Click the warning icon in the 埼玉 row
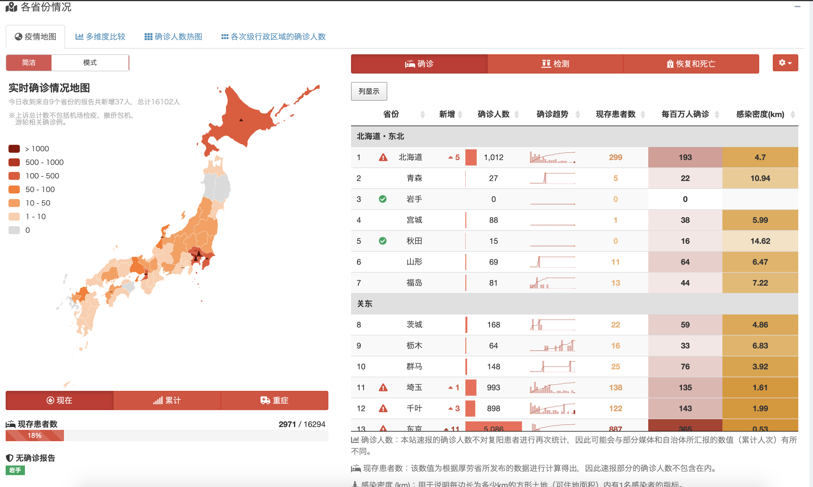Viewport: 813px width, 487px height. tap(383, 388)
